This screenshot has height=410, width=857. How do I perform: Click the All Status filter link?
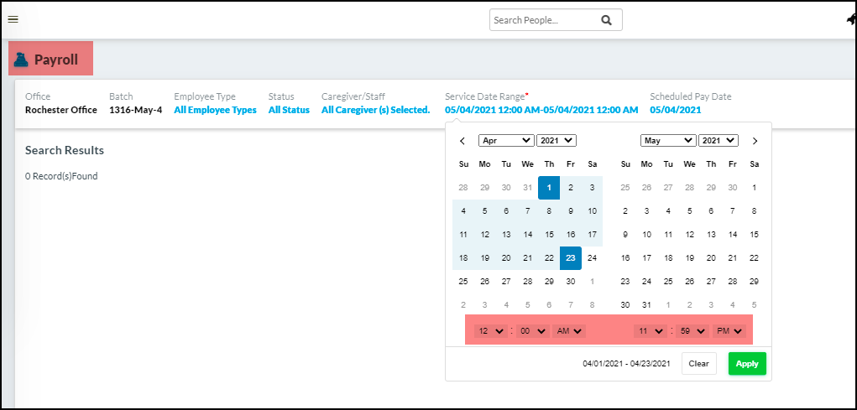pos(289,110)
